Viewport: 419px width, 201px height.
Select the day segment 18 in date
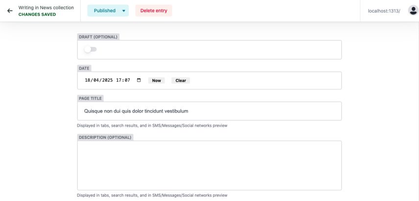pos(88,80)
